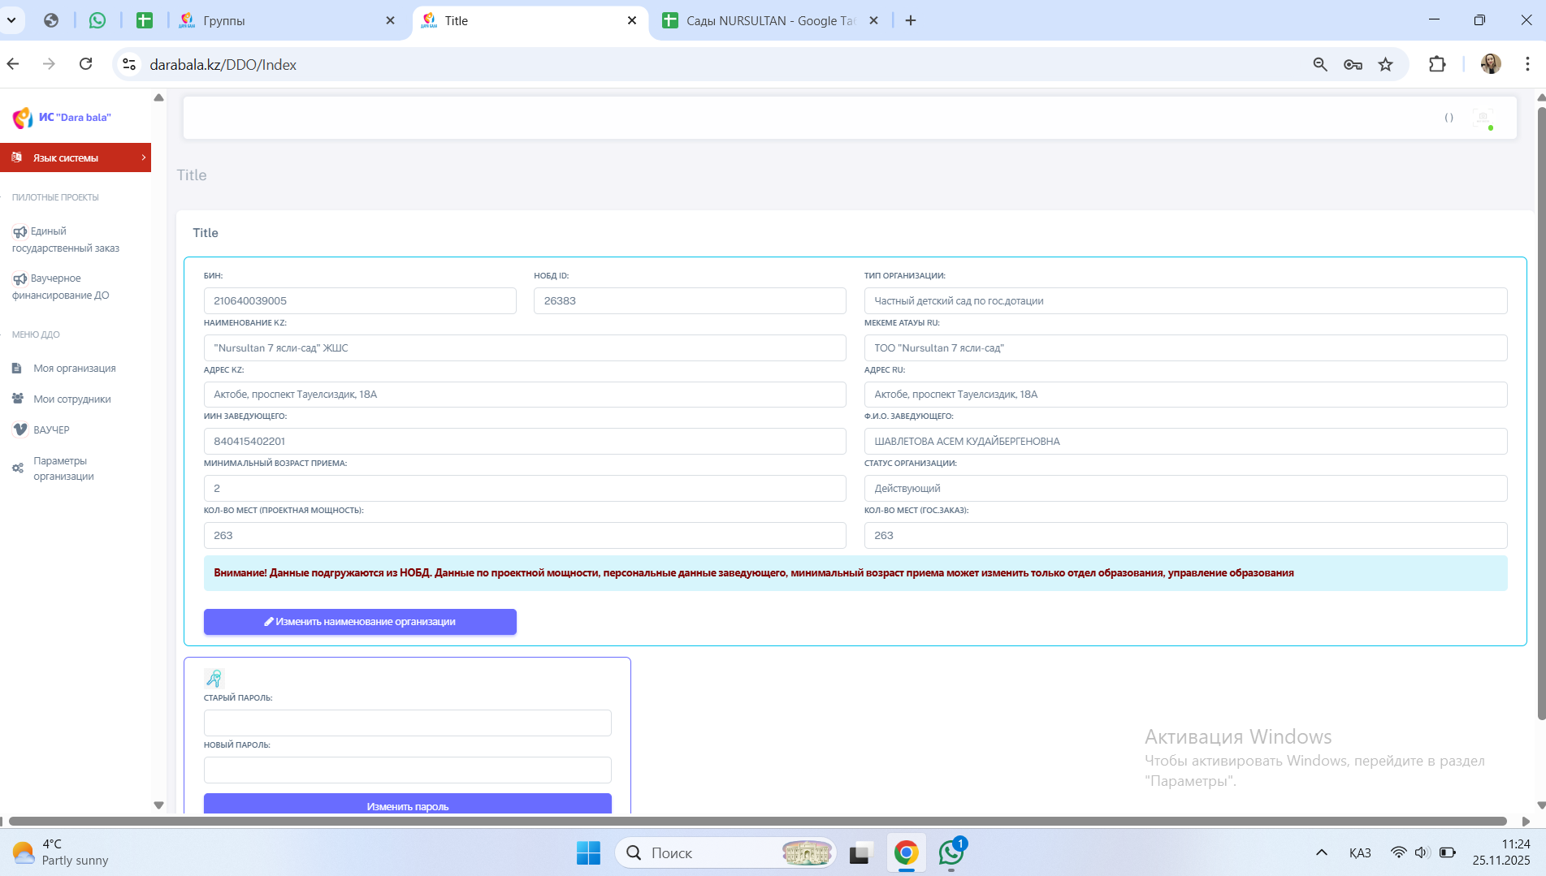This screenshot has width=1546, height=876.
Task: Open Task View on the taskbar
Action: point(860,852)
